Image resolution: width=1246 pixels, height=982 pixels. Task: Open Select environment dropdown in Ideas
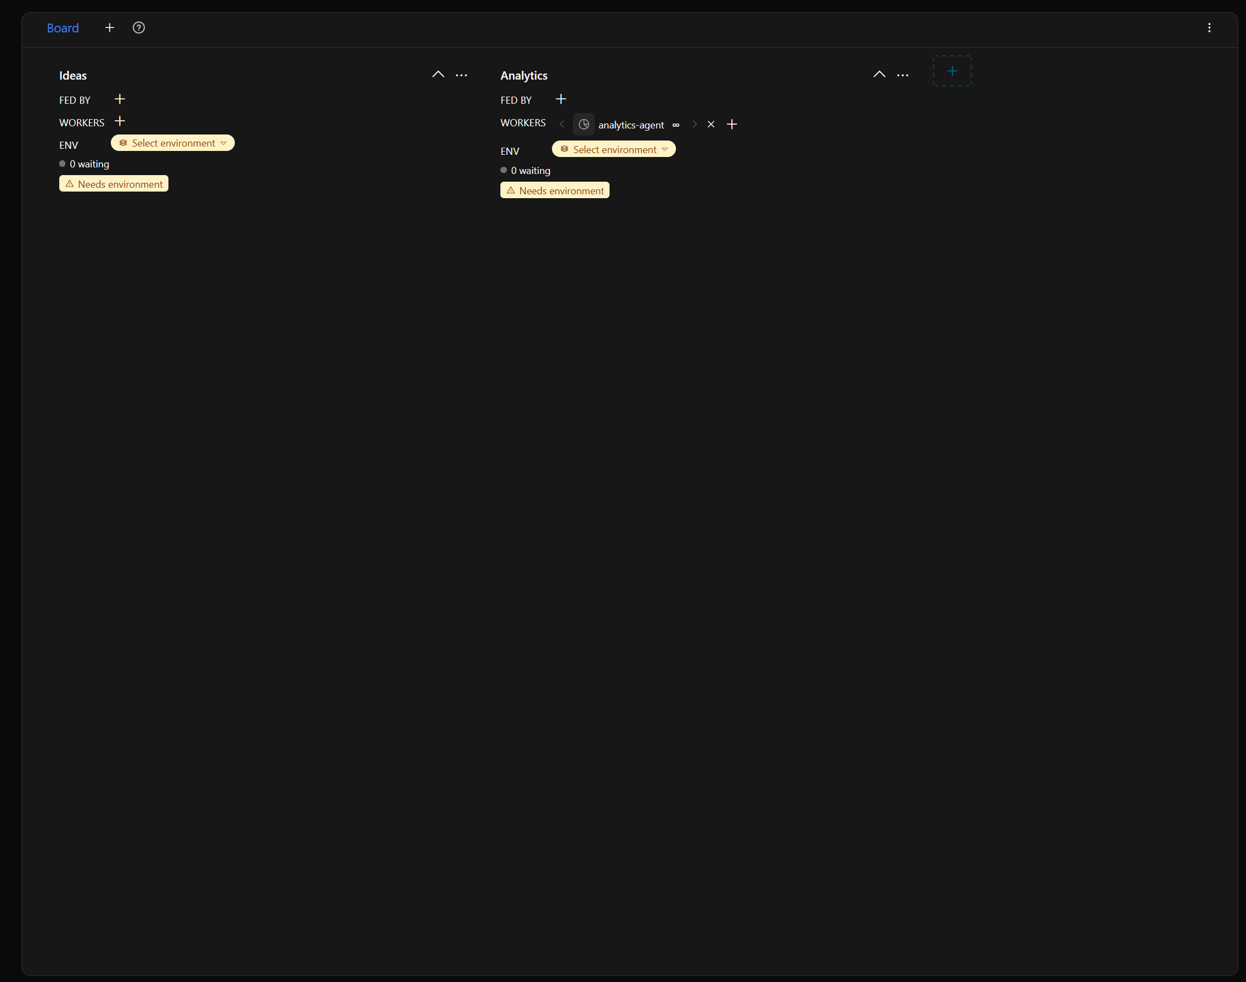point(173,143)
